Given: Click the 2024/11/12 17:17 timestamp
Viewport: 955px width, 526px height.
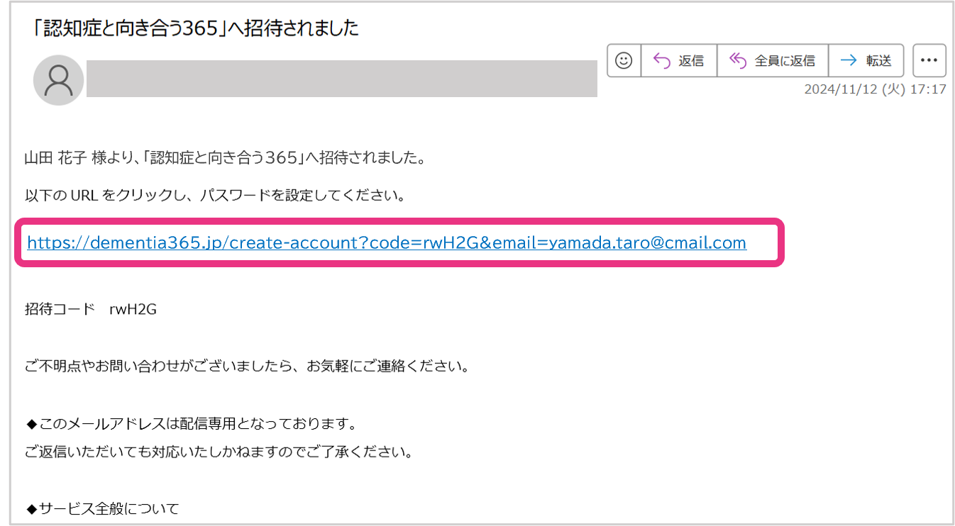Looking at the screenshot, I should (x=874, y=90).
